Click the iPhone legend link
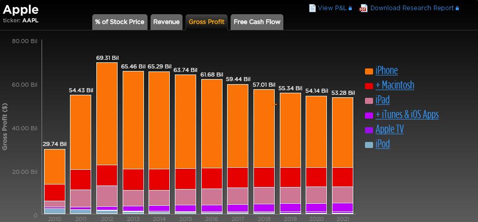The image size is (478, 222). 386,70
